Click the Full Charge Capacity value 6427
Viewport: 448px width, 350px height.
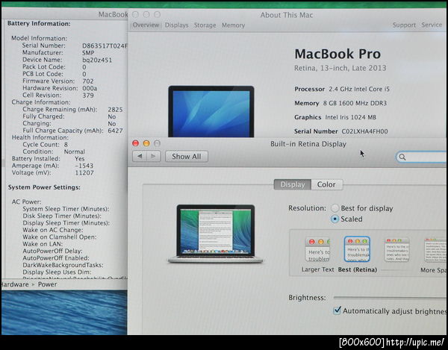pos(115,131)
